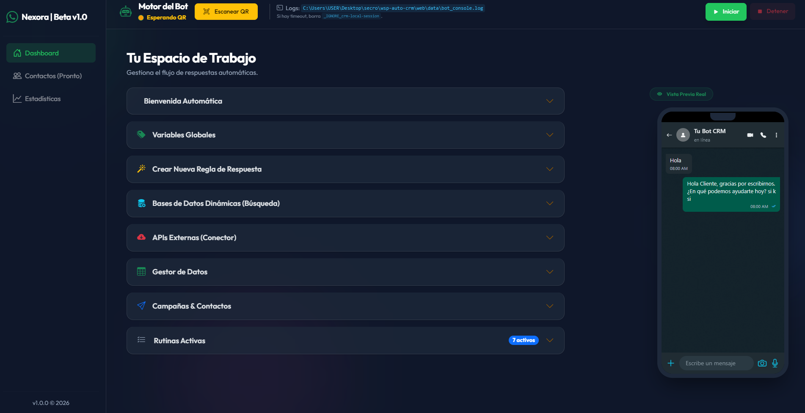The image size is (805, 413).
Task: Expand the Bienvenida Automática section
Action: 345,101
